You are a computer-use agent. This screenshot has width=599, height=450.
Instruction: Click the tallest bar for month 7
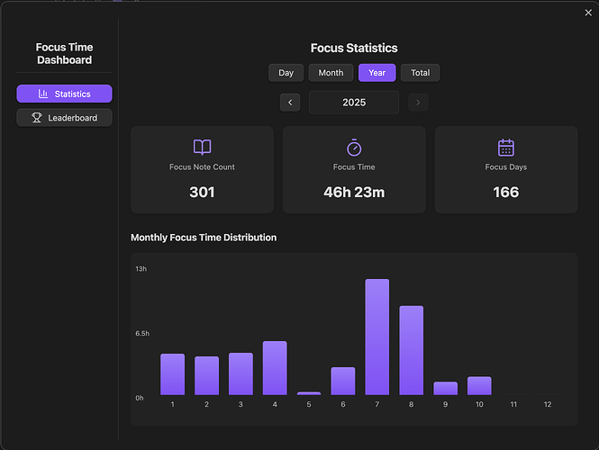(x=377, y=337)
